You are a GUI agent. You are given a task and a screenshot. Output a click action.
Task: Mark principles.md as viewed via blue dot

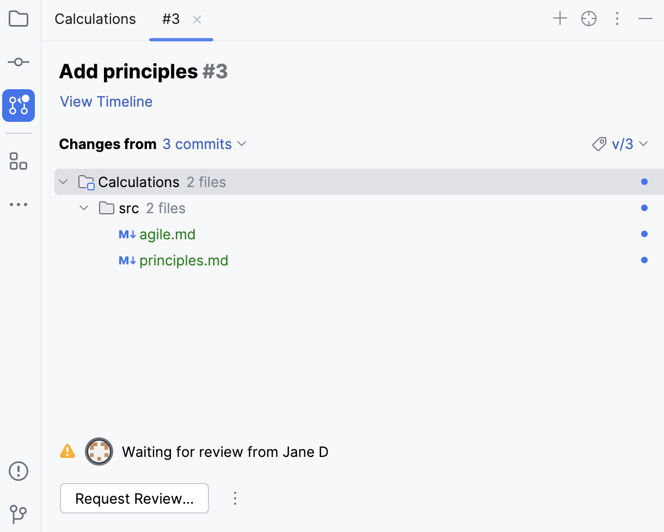click(644, 260)
